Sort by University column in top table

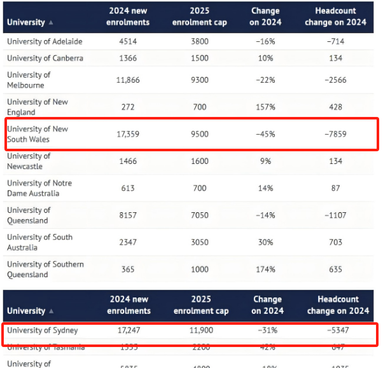(x=30, y=22)
